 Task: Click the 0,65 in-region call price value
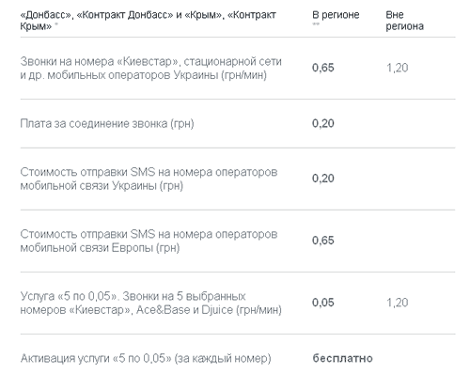pos(323,68)
